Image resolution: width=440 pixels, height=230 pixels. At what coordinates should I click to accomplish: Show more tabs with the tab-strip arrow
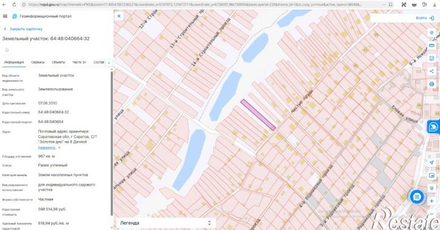pos(109,63)
